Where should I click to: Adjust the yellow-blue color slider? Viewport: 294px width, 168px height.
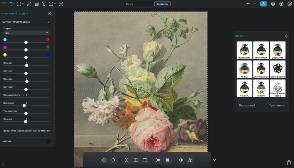pyautogui.click(x=26, y=57)
